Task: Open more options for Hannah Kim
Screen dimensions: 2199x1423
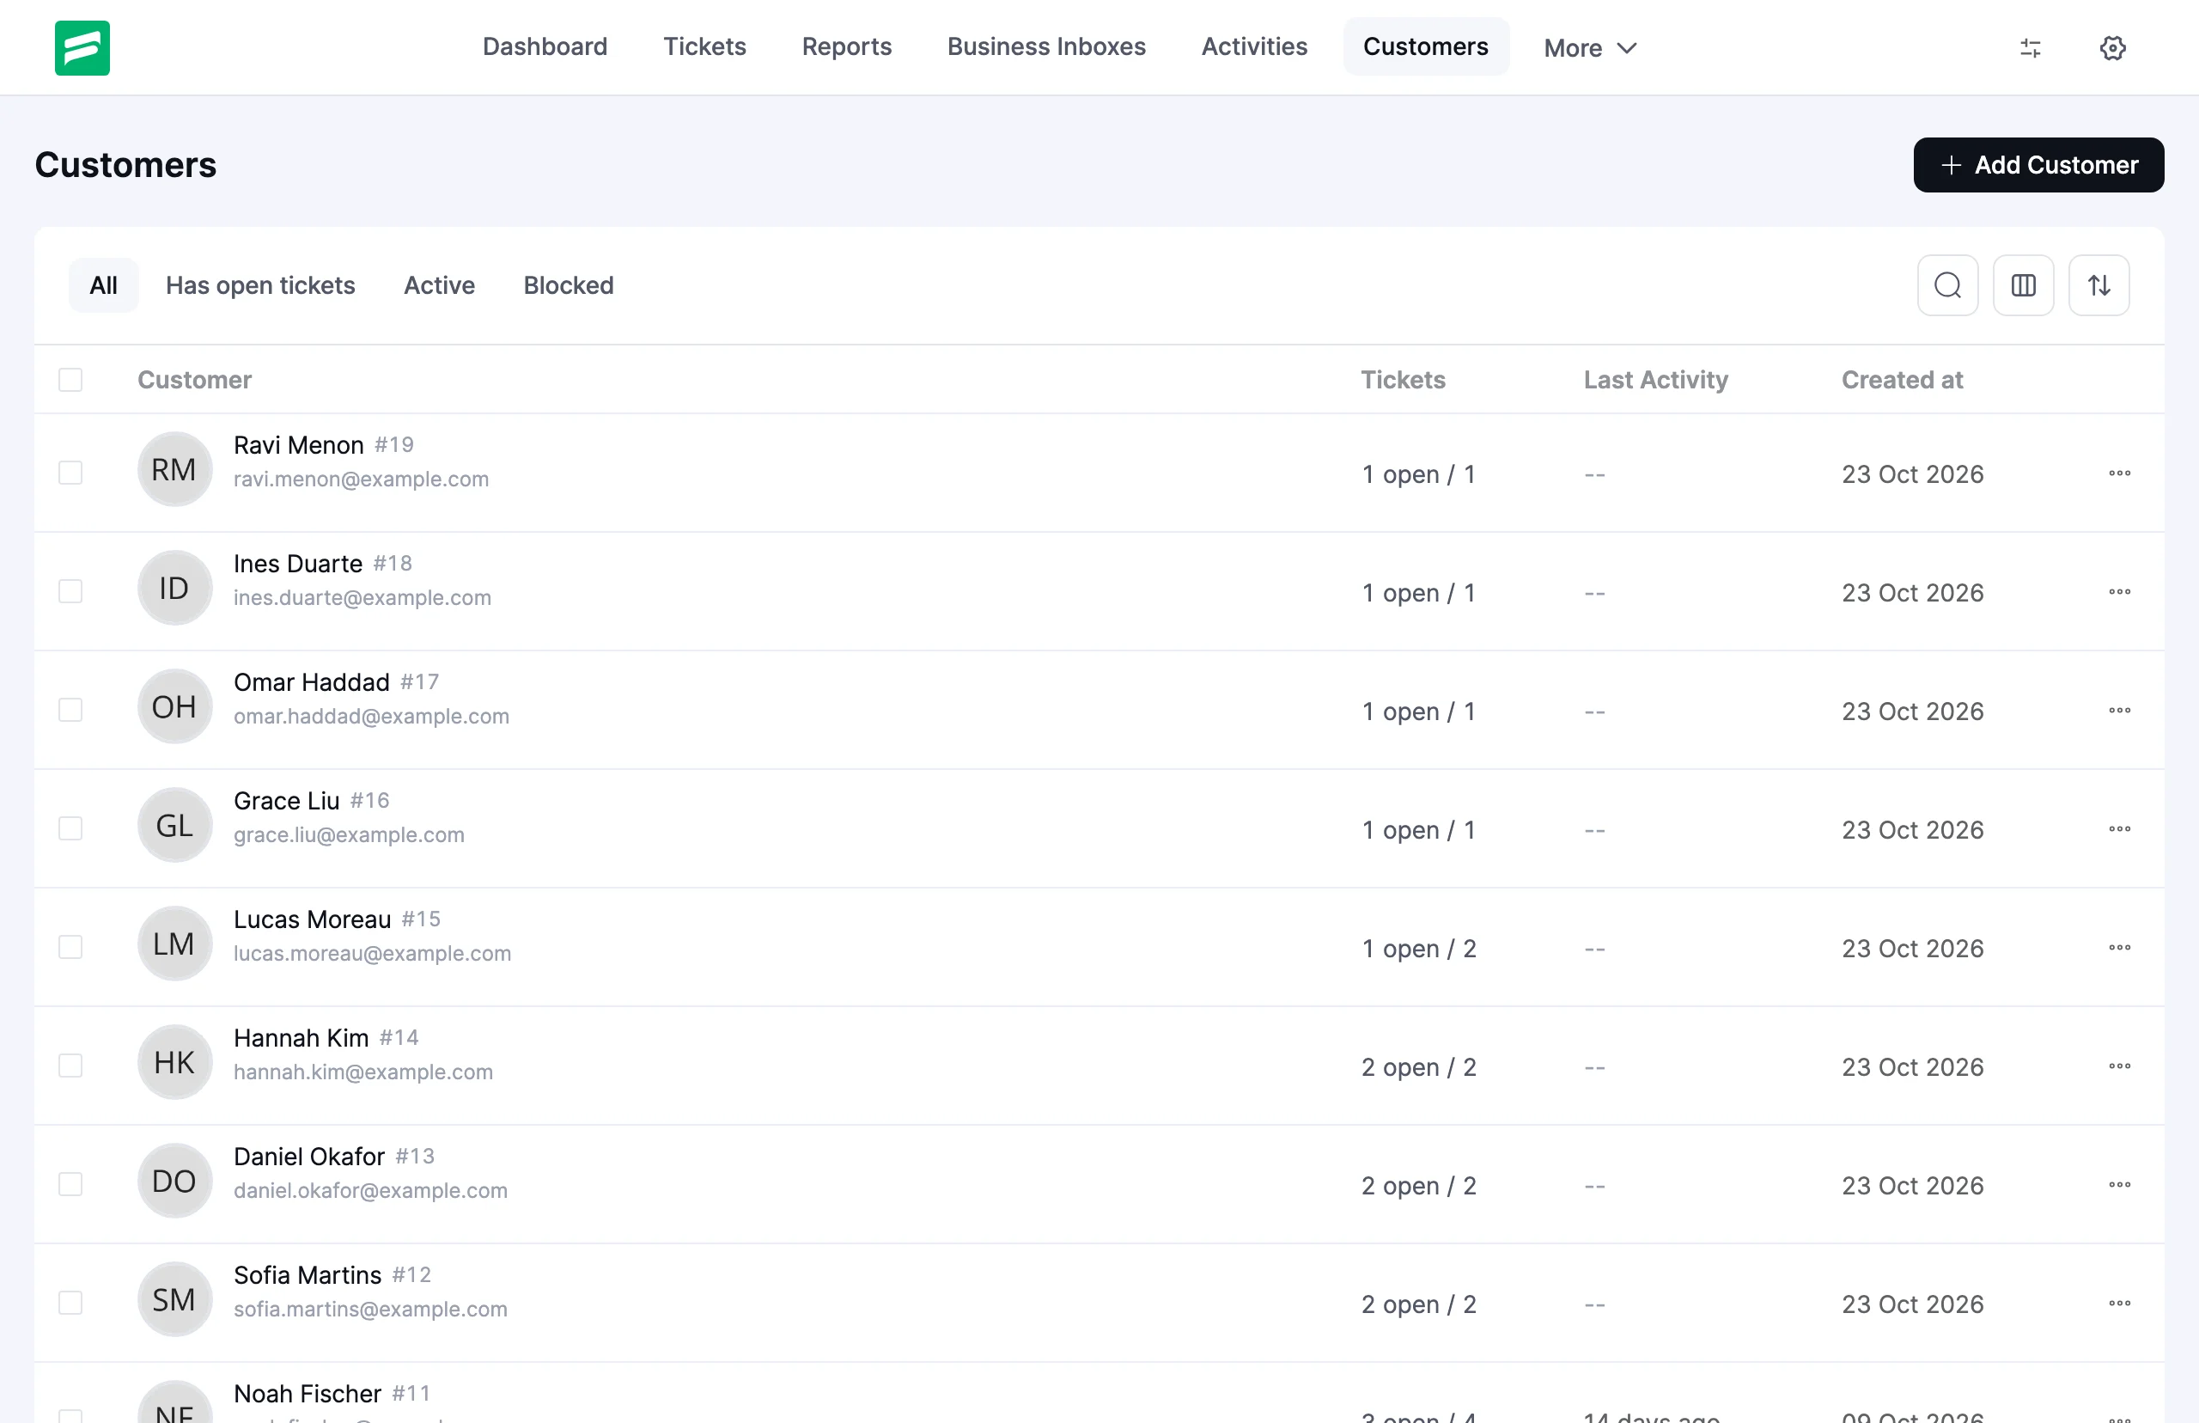Action: 2120,1066
